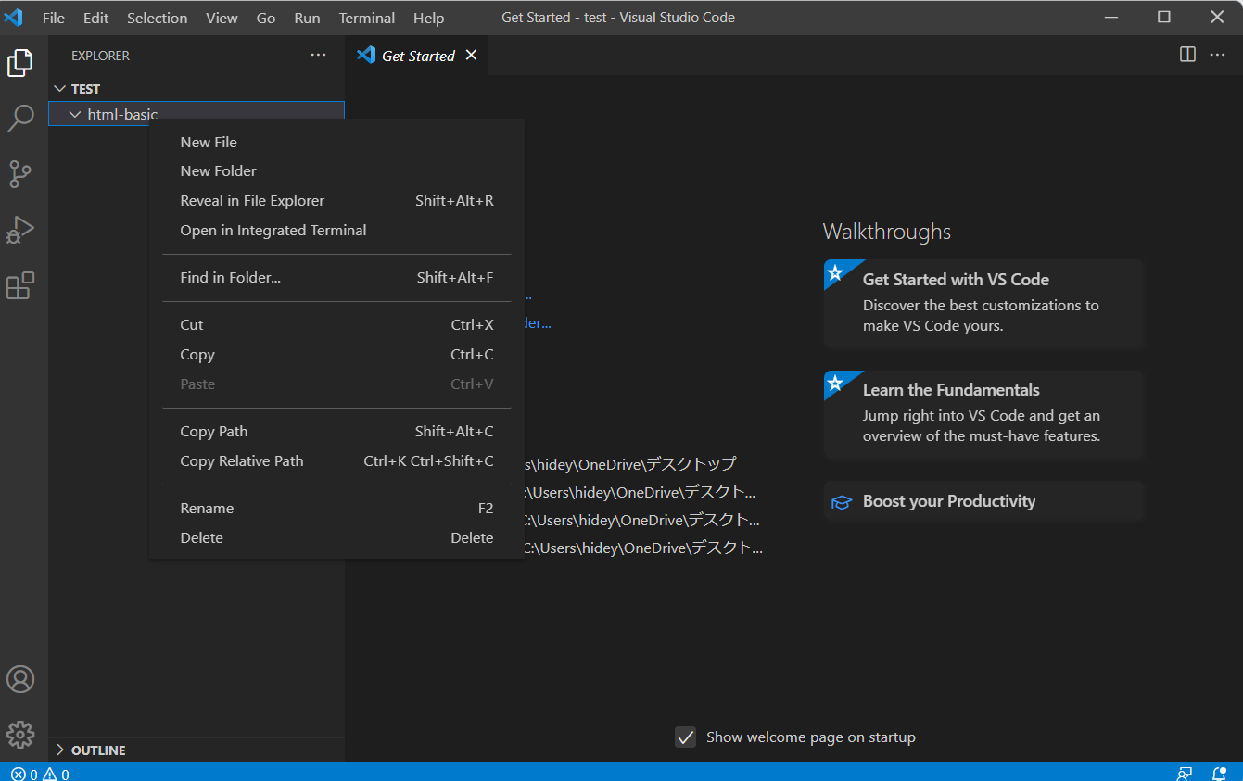
Task: Choose Cut from context menu
Action: click(336, 324)
